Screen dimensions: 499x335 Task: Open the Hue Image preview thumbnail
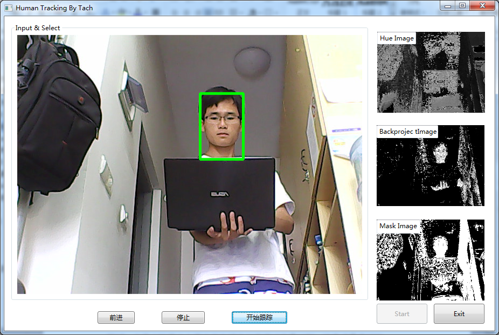click(x=431, y=76)
